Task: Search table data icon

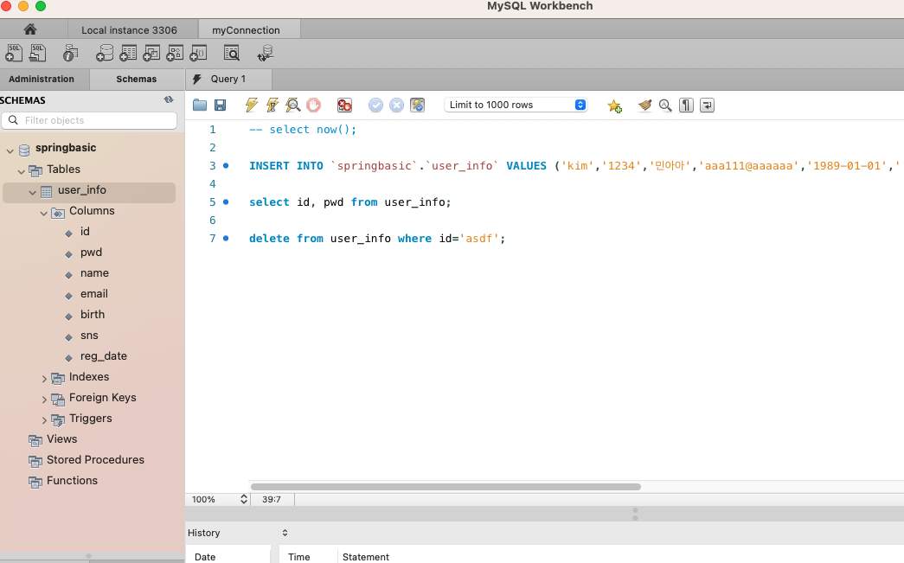Action: pyautogui.click(x=231, y=53)
